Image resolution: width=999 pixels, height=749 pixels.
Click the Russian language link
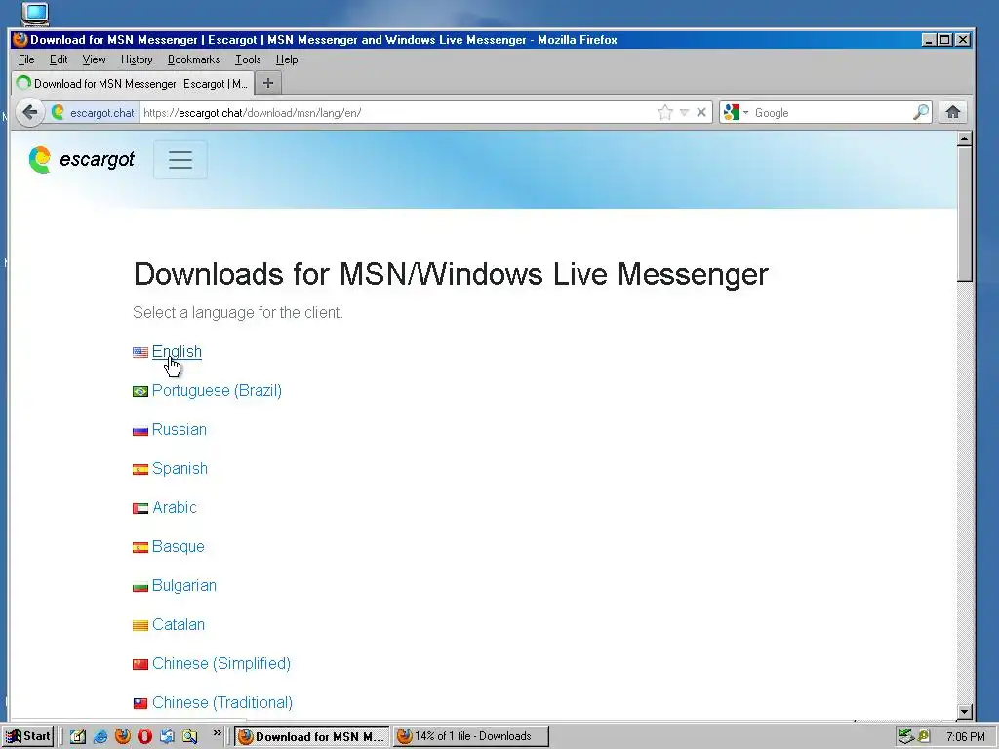(x=180, y=429)
